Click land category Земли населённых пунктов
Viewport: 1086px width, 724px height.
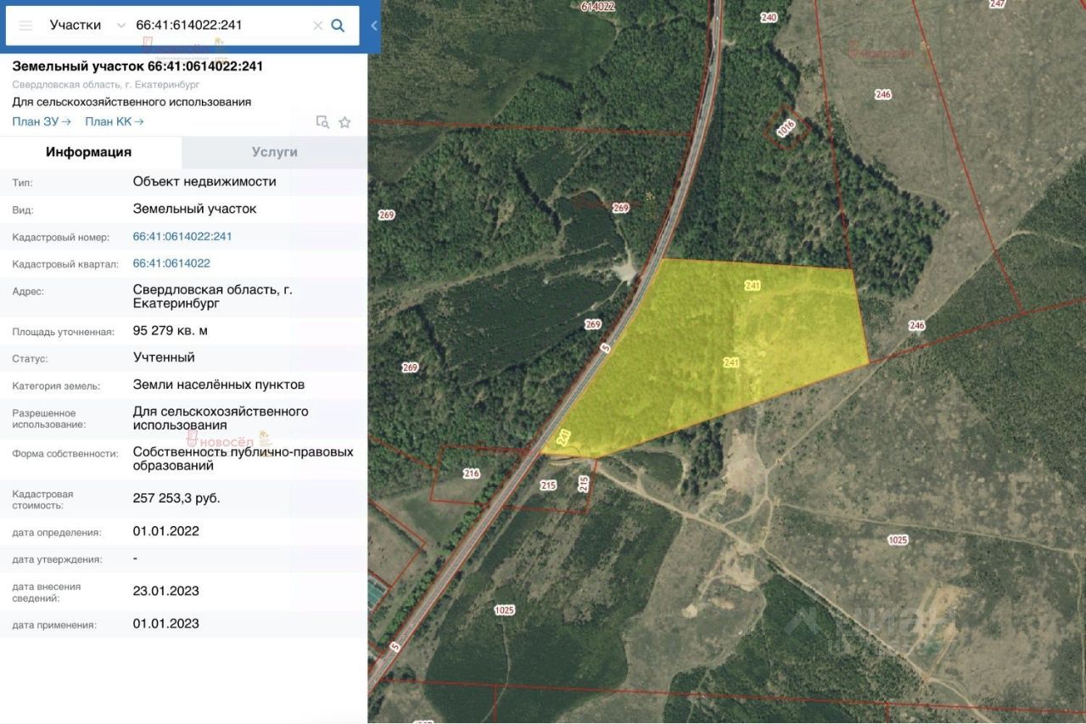coord(219,384)
